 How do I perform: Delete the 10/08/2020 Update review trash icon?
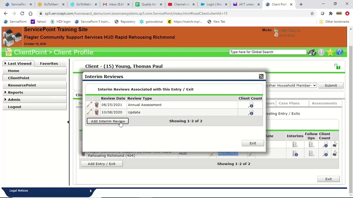pyautogui.click(x=96, y=112)
